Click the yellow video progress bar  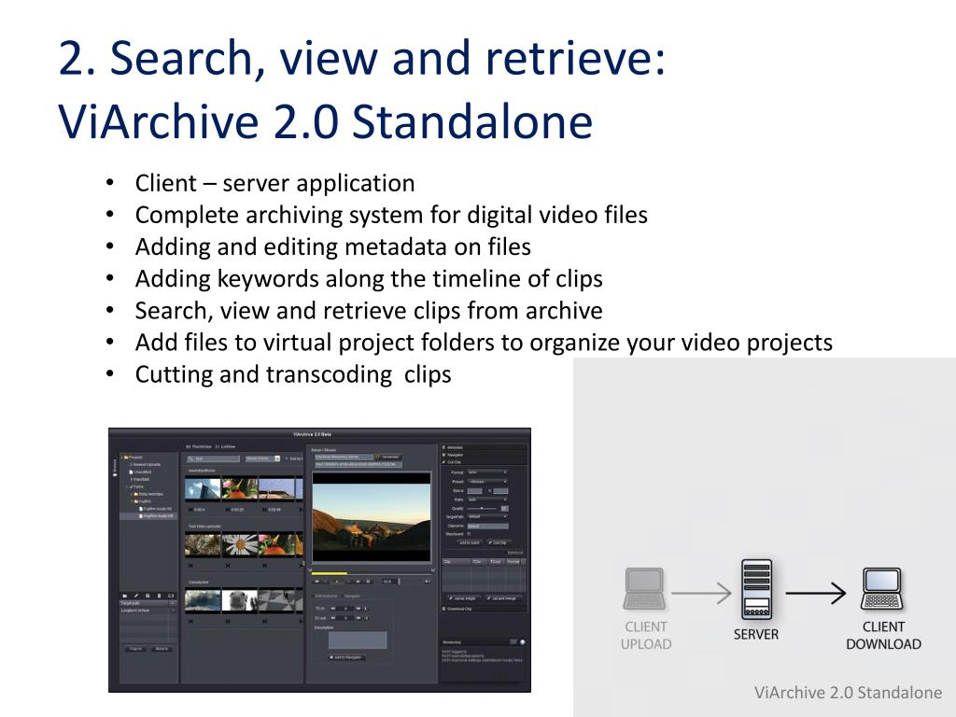coord(330,574)
